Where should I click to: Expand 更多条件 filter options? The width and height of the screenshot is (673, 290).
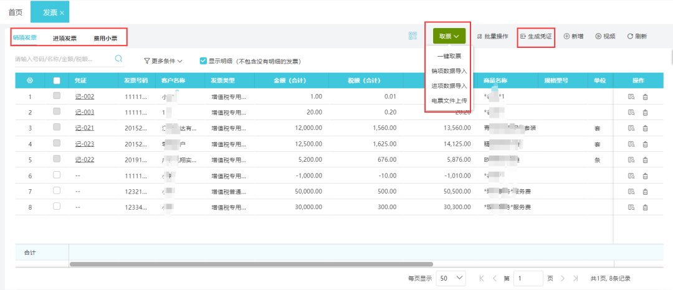click(163, 61)
